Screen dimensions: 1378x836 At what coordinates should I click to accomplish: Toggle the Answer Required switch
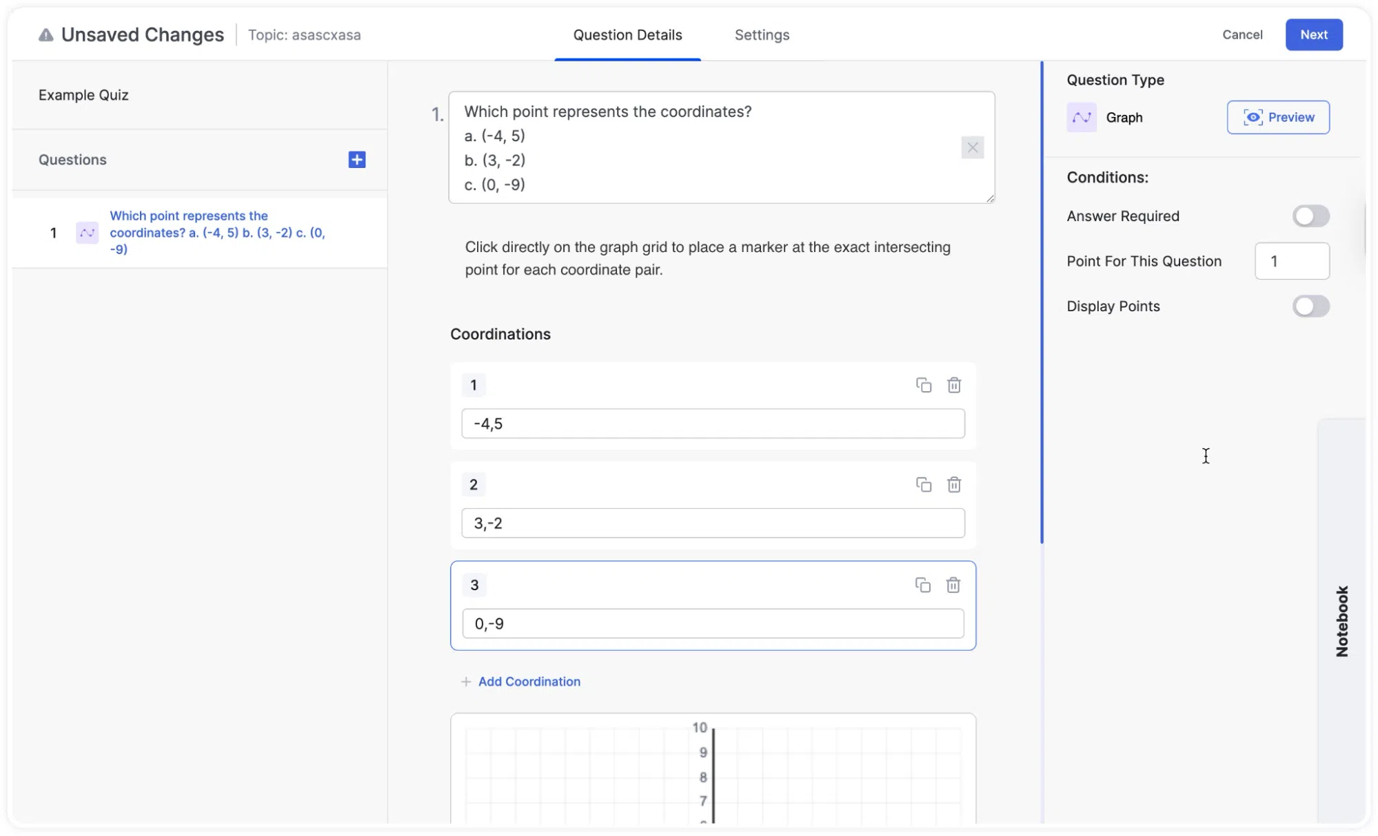coord(1310,216)
